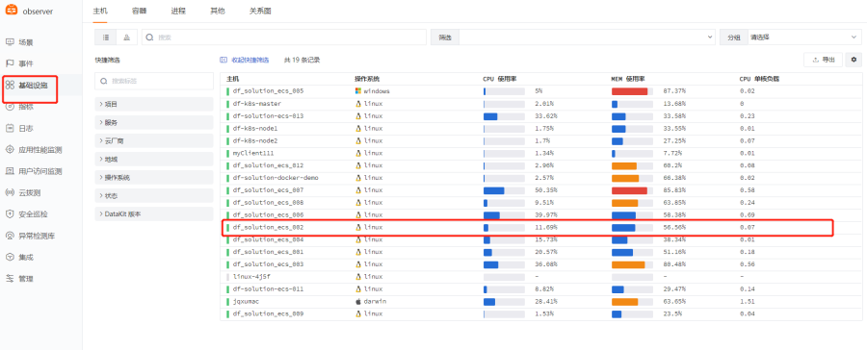Open host df_solution_ecs_004
Image resolution: width=867 pixels, height=350 pixels.
click(x=268, y=239)
